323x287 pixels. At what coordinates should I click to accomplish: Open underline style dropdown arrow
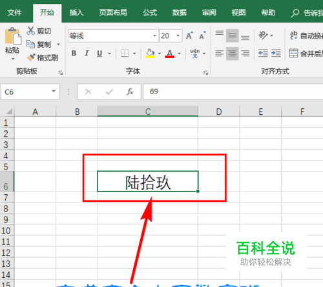[109, 54]
